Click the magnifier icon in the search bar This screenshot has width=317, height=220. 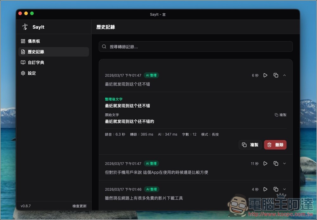click(104, 46)
